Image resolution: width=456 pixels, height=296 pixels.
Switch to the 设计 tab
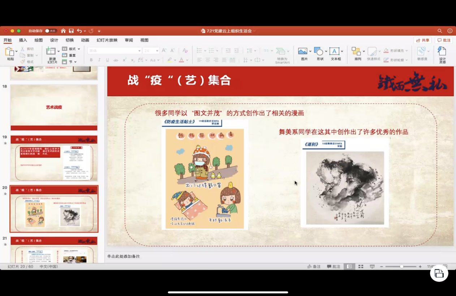(54, 40)
